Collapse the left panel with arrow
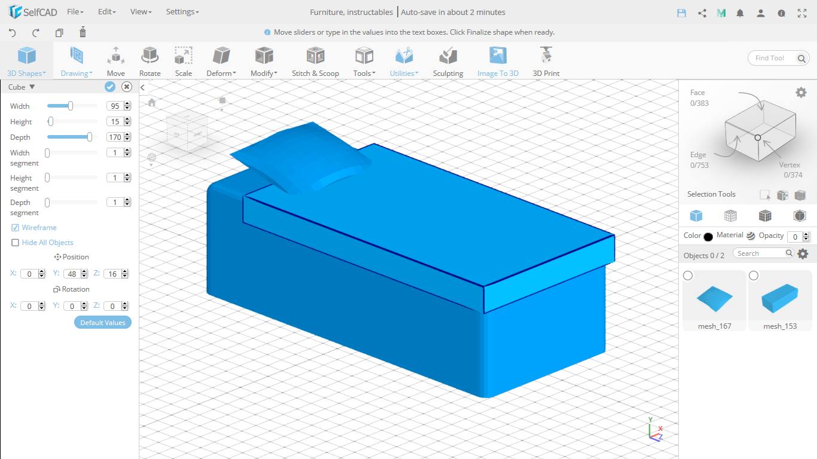This screenshot has width=817, height=459. [x=143, y=88]
